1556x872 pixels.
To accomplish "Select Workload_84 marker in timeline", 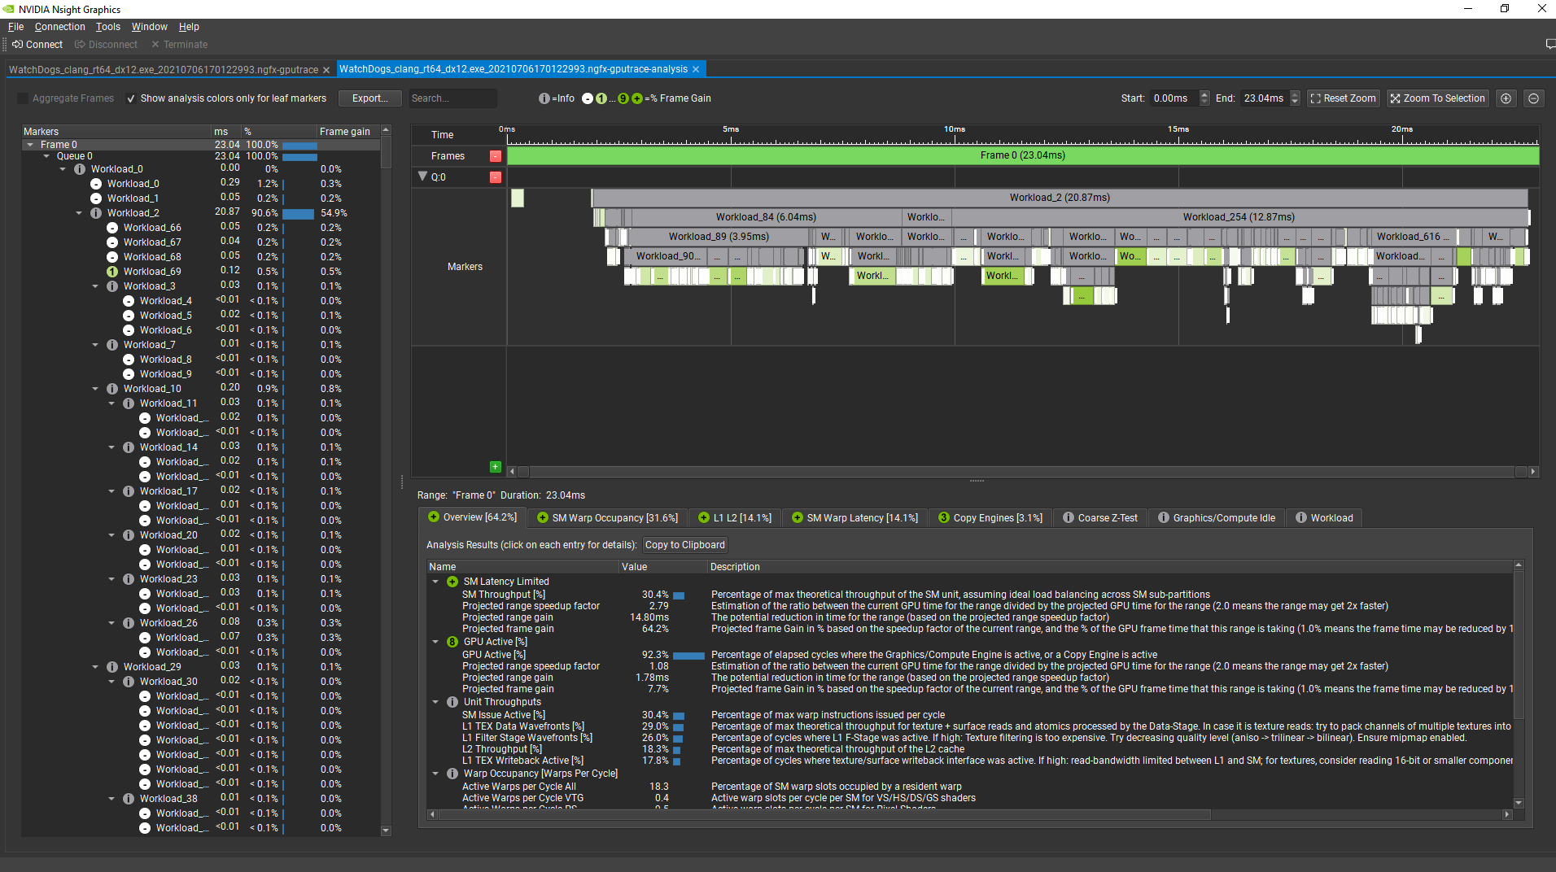I will tap(767, 217).
